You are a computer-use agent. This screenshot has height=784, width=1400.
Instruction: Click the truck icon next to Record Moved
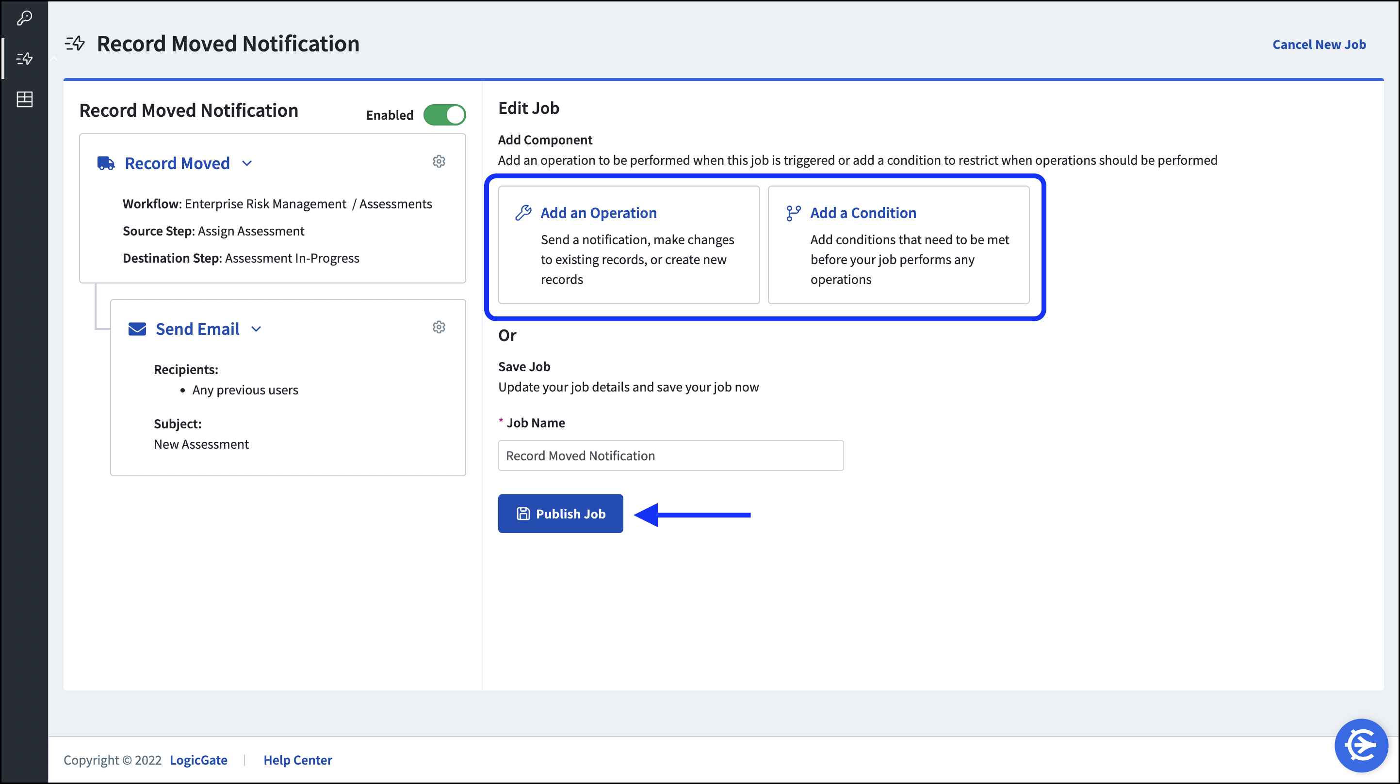[x=106, y=163]
